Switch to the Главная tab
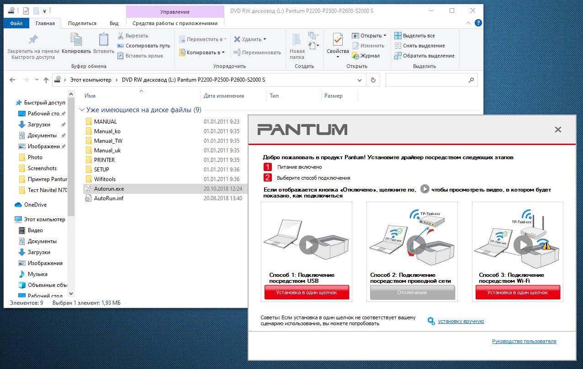Screen dimensions: 583x369 coord(45,23)
